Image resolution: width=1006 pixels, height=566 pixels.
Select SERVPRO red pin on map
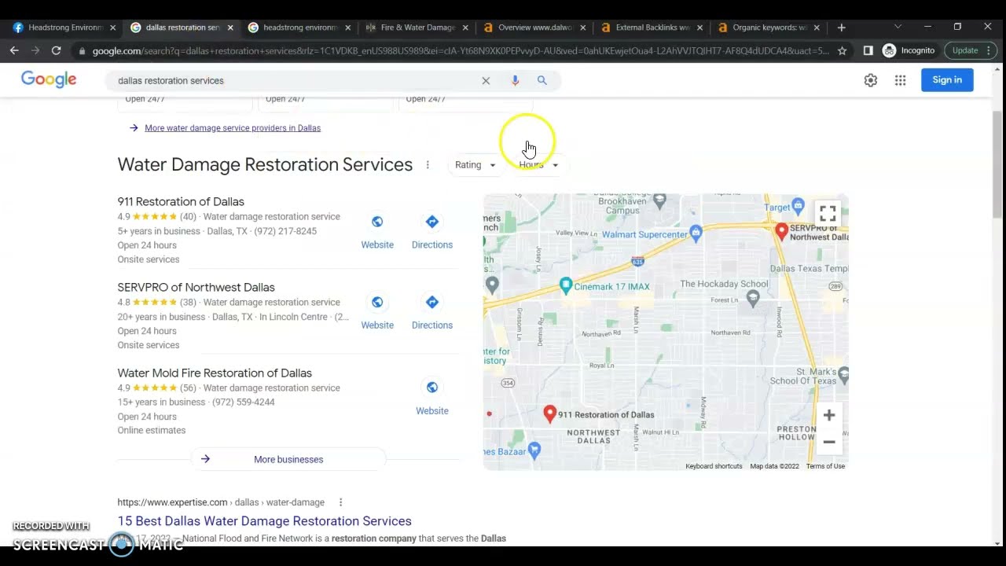pos(781,231)
